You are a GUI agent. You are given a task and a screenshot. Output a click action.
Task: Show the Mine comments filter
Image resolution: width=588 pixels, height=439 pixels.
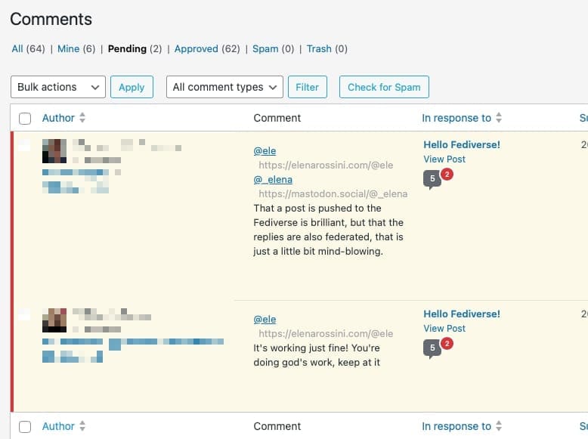pos(68,48)
